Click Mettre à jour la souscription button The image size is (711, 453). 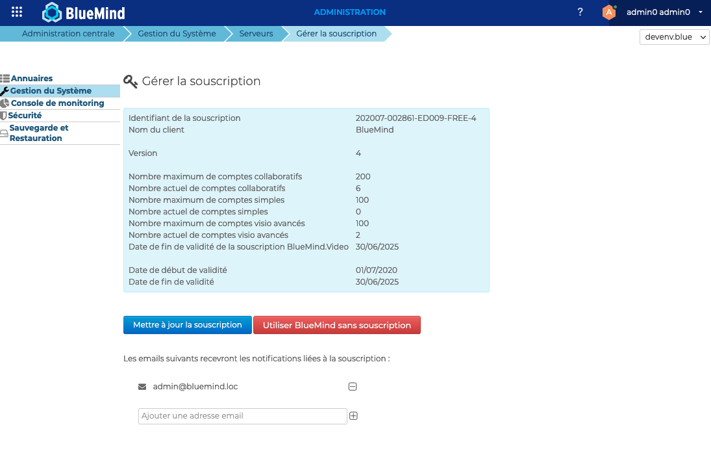[x=187, y=325]
